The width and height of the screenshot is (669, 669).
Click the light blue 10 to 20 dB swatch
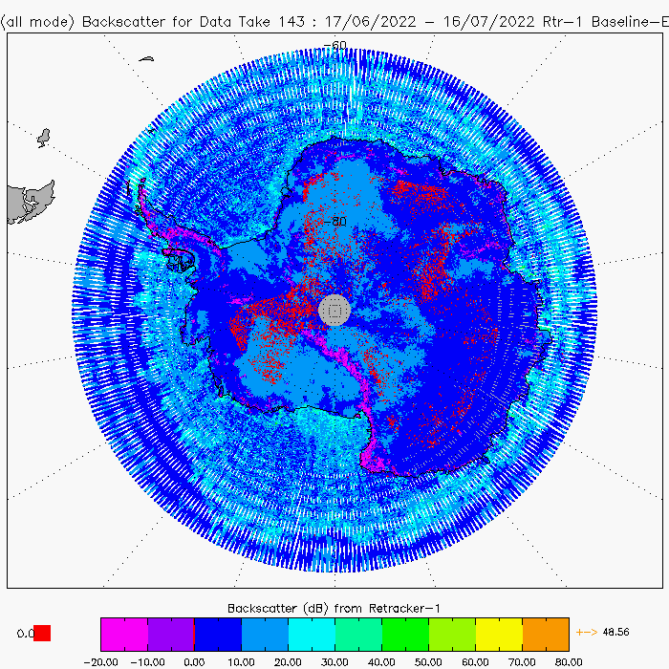click(265, 634)
